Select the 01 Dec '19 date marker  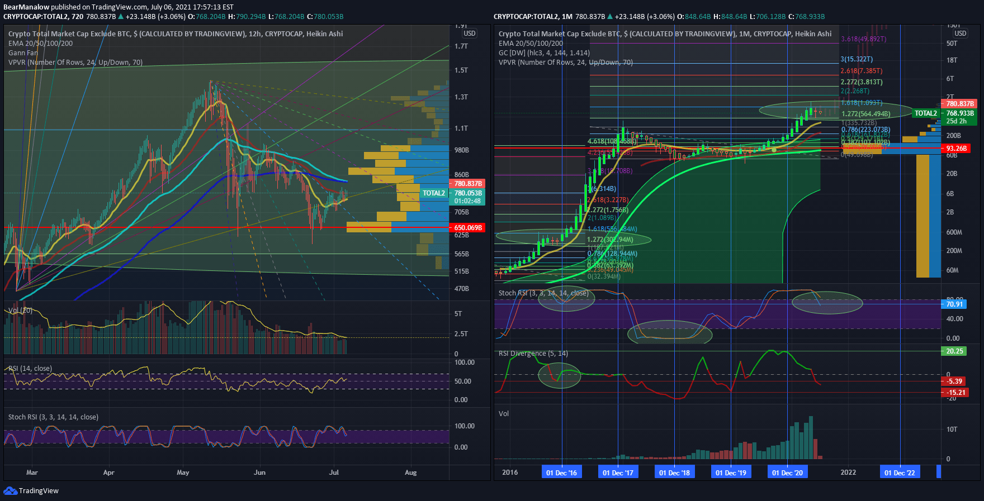tap(731, 473)
